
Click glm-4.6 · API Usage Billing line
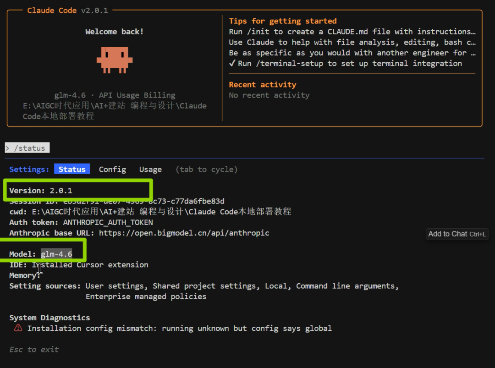[115, 95]
